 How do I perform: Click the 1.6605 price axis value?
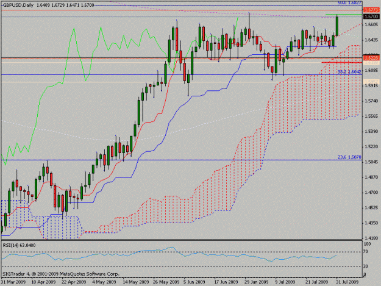coord(371,24)
